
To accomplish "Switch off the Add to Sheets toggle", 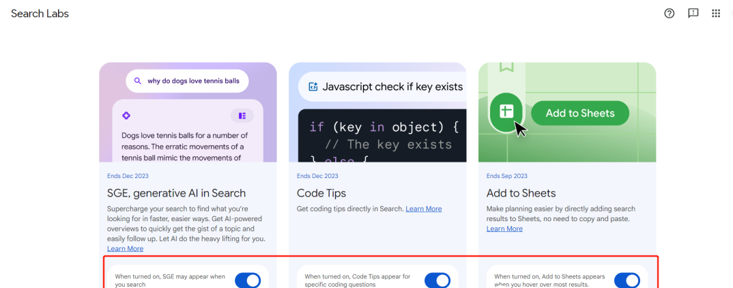I will pos(627,280).
